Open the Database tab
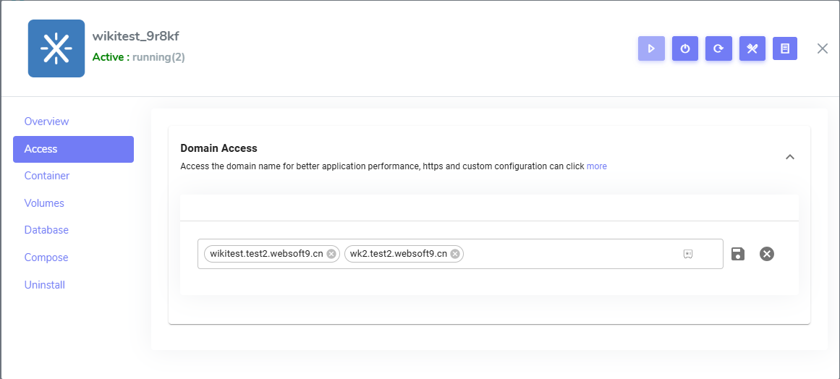840x379 pixels. [46, 230]
